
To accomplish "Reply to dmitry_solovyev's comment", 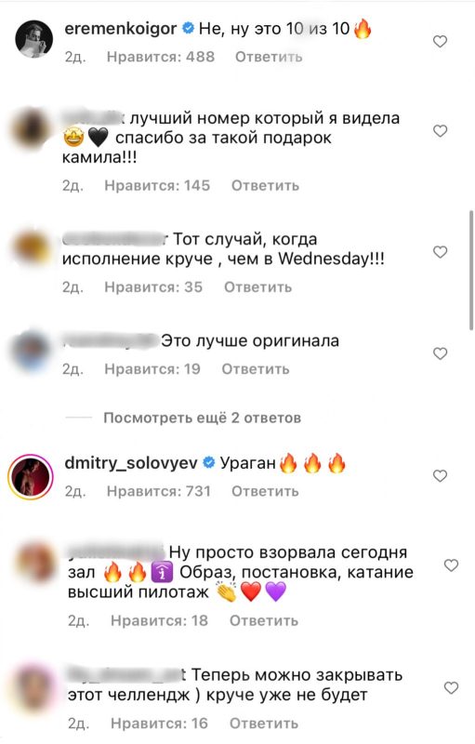I will pos(265,491).
